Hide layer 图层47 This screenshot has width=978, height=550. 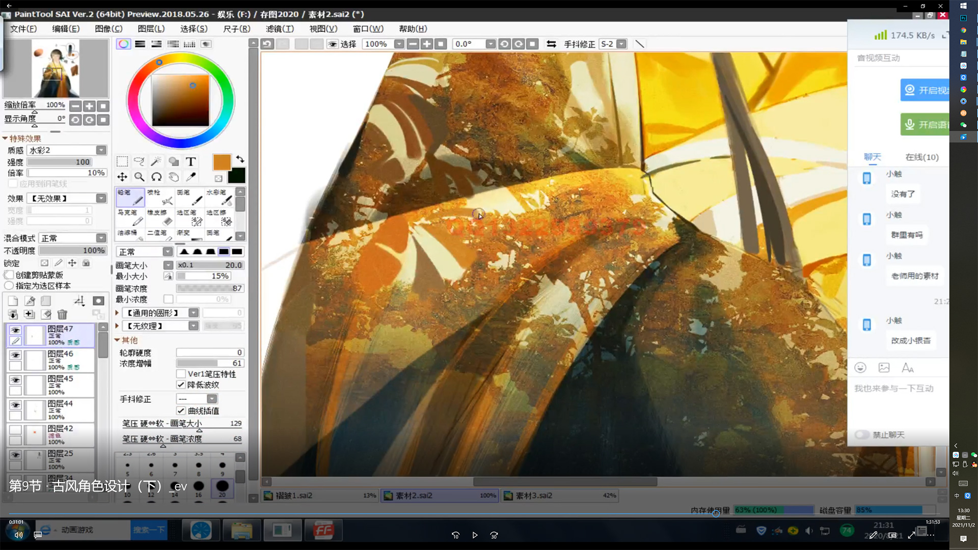click(15, 330)
